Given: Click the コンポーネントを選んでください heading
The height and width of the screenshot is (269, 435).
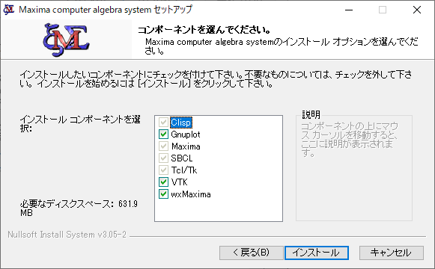Looking at the screenshot, I should coord(204,30).
